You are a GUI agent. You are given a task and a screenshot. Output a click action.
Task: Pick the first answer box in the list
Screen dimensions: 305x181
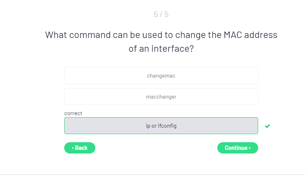[161, 76]
